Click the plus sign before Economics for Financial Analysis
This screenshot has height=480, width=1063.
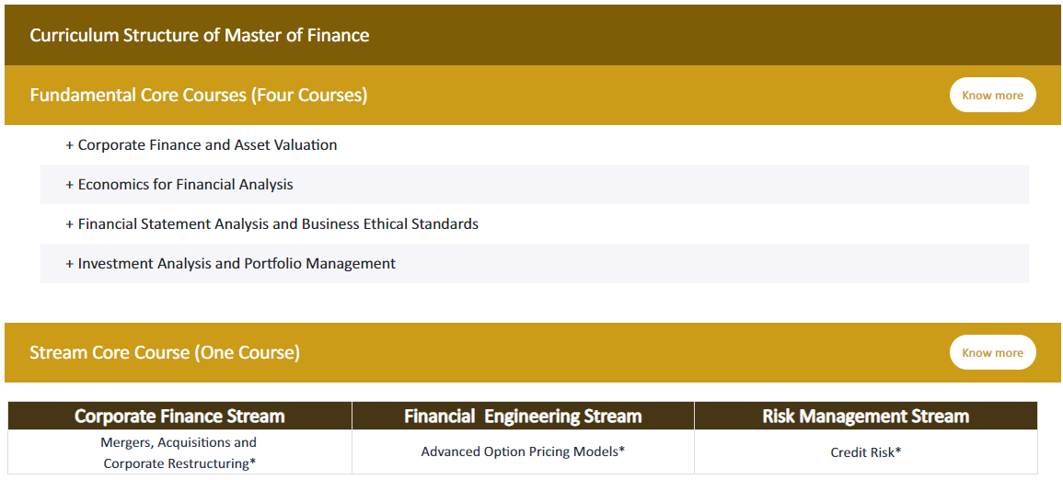69,184
